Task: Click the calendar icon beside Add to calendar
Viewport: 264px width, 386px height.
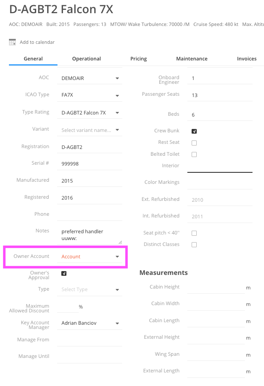Action: [12, 42]
